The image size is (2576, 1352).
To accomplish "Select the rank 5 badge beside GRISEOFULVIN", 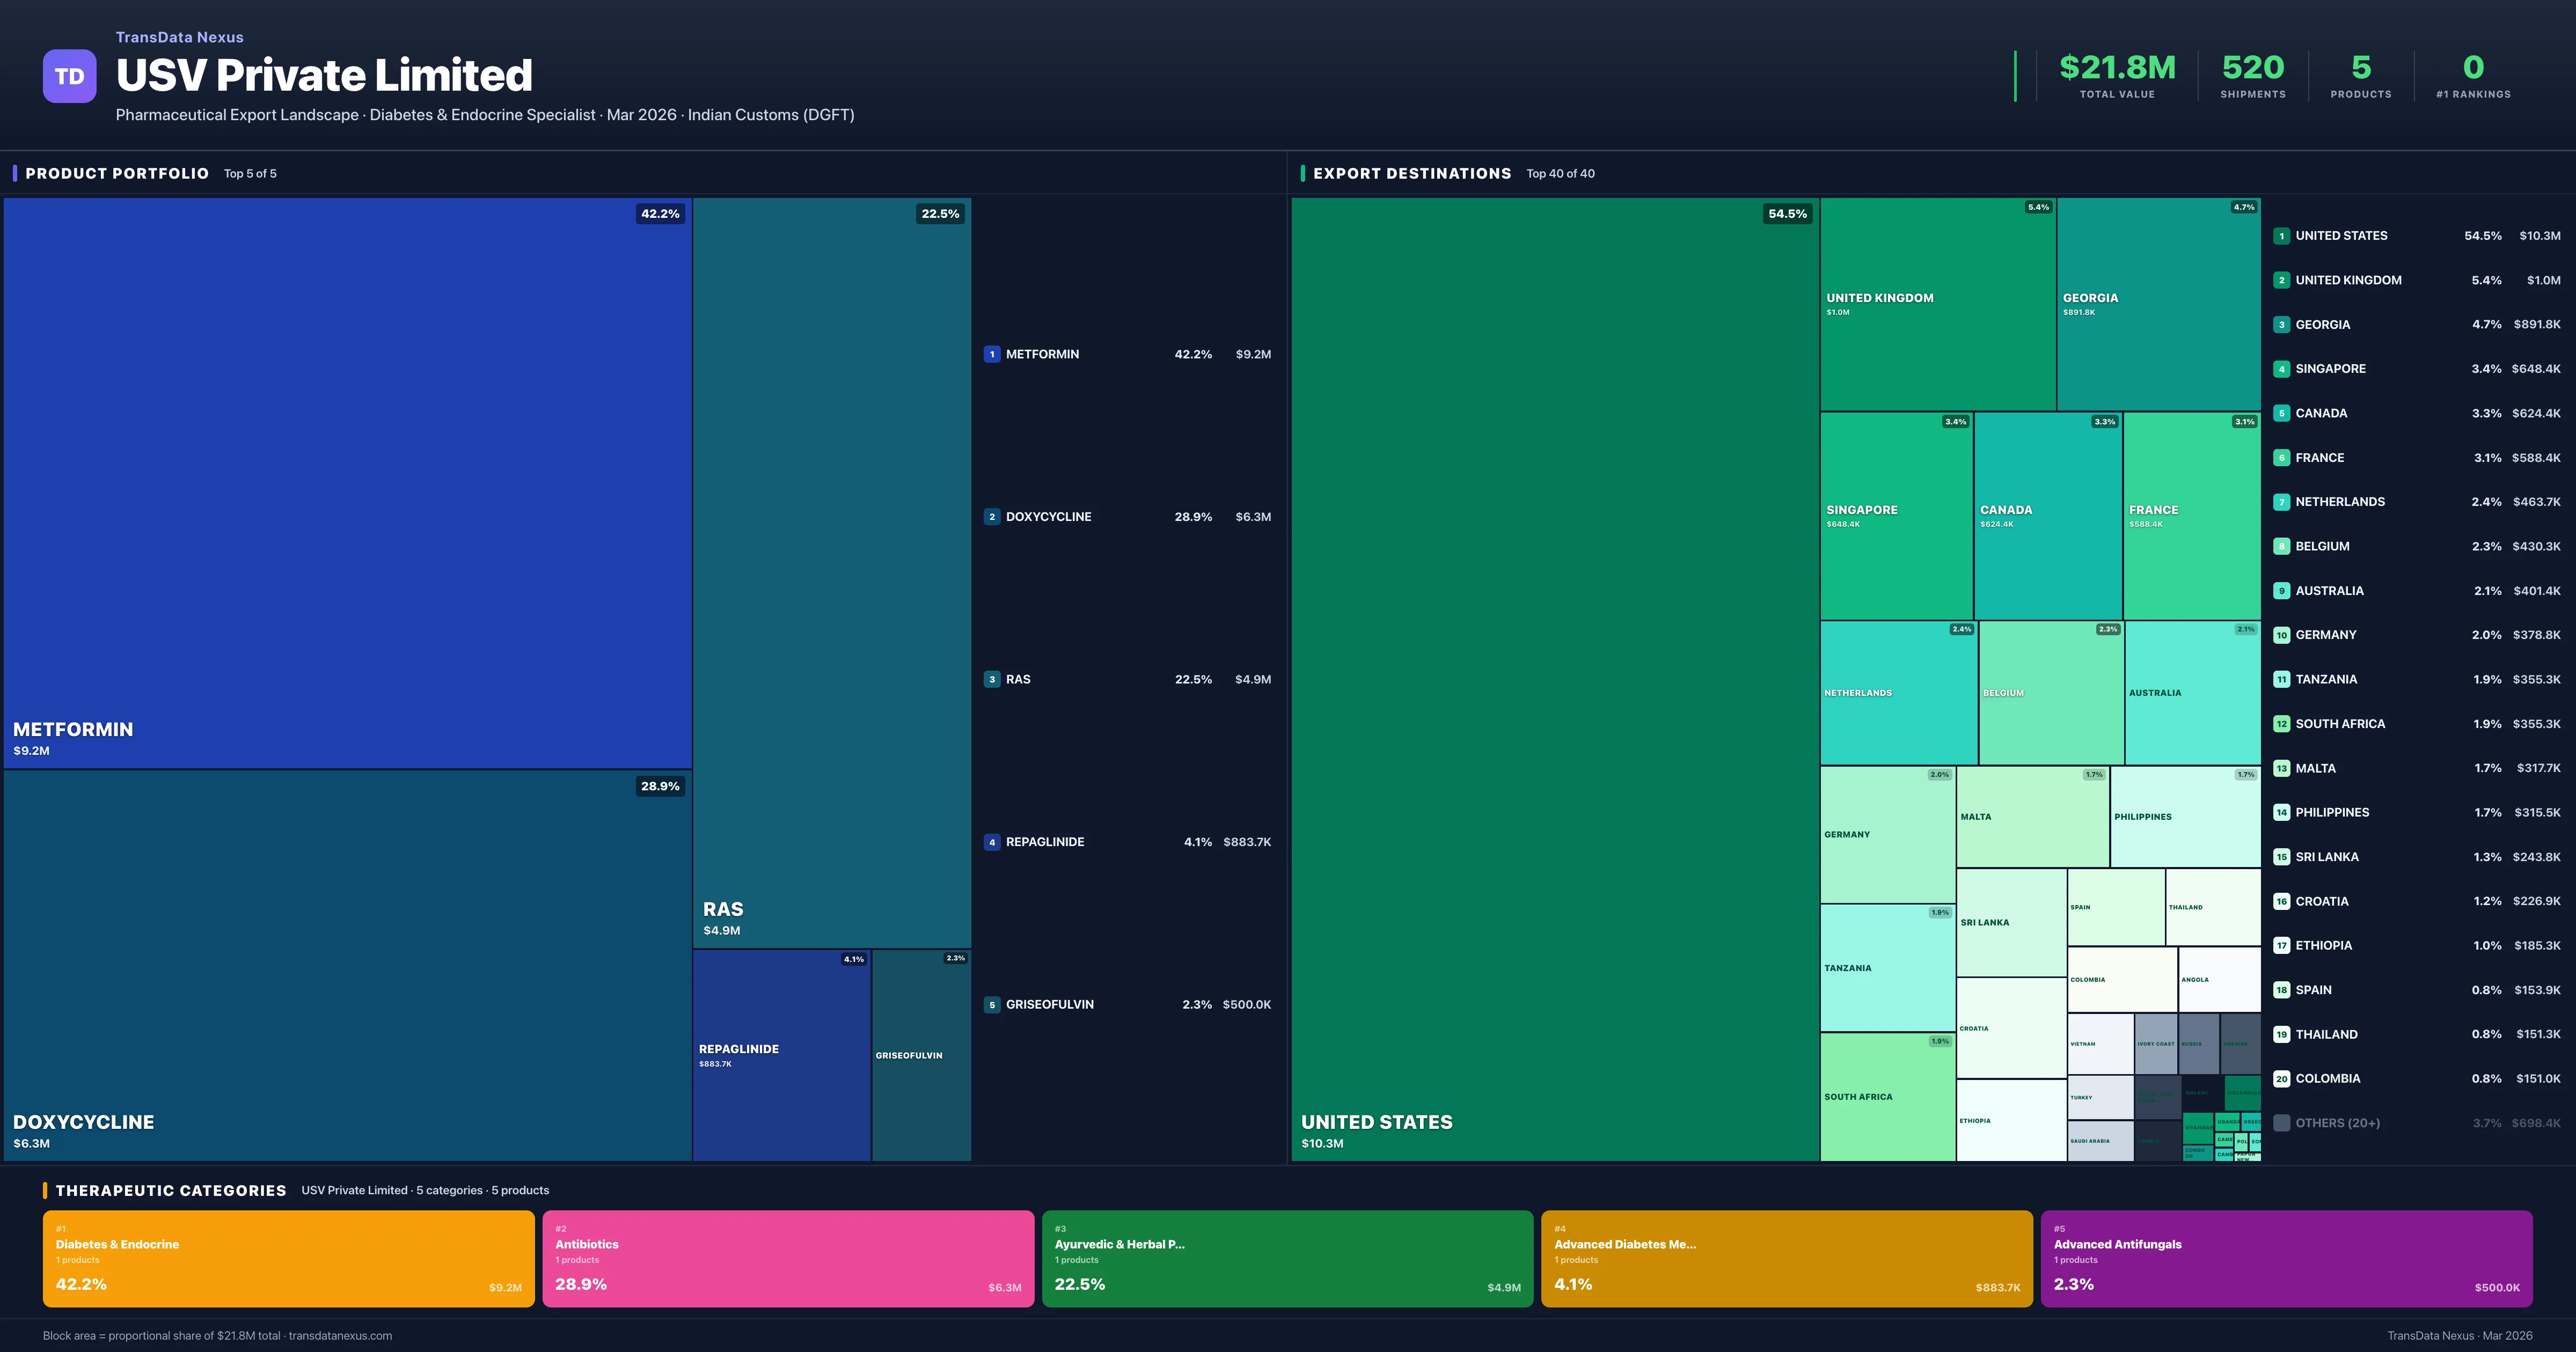I will point(992,1004).
